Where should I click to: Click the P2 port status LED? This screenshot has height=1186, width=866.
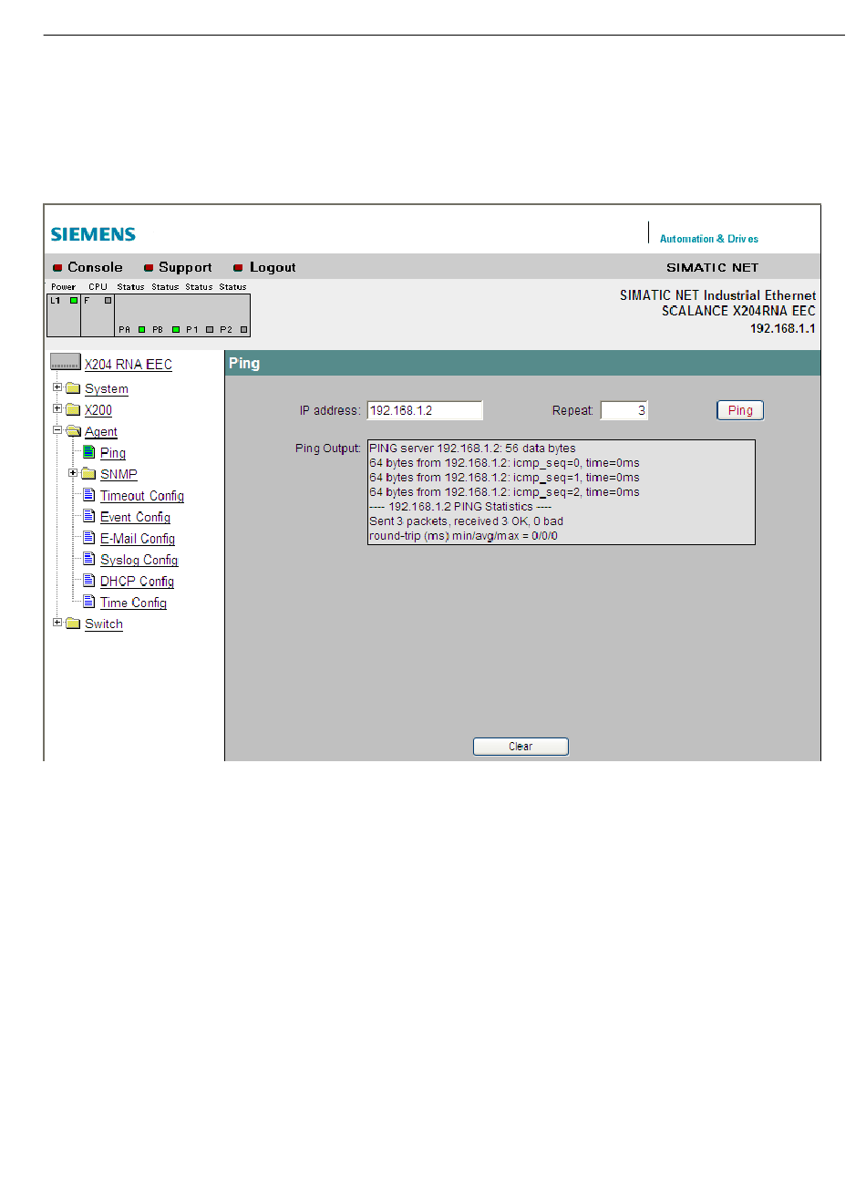coord(243,330)
